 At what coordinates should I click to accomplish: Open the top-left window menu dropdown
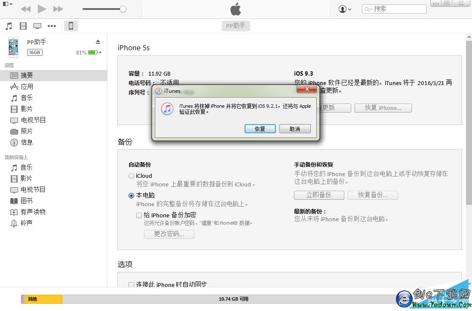(7, 4)
